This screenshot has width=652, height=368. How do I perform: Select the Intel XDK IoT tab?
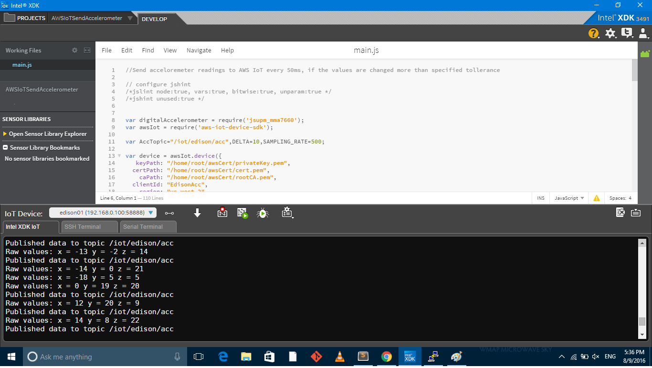click(31, 227)
